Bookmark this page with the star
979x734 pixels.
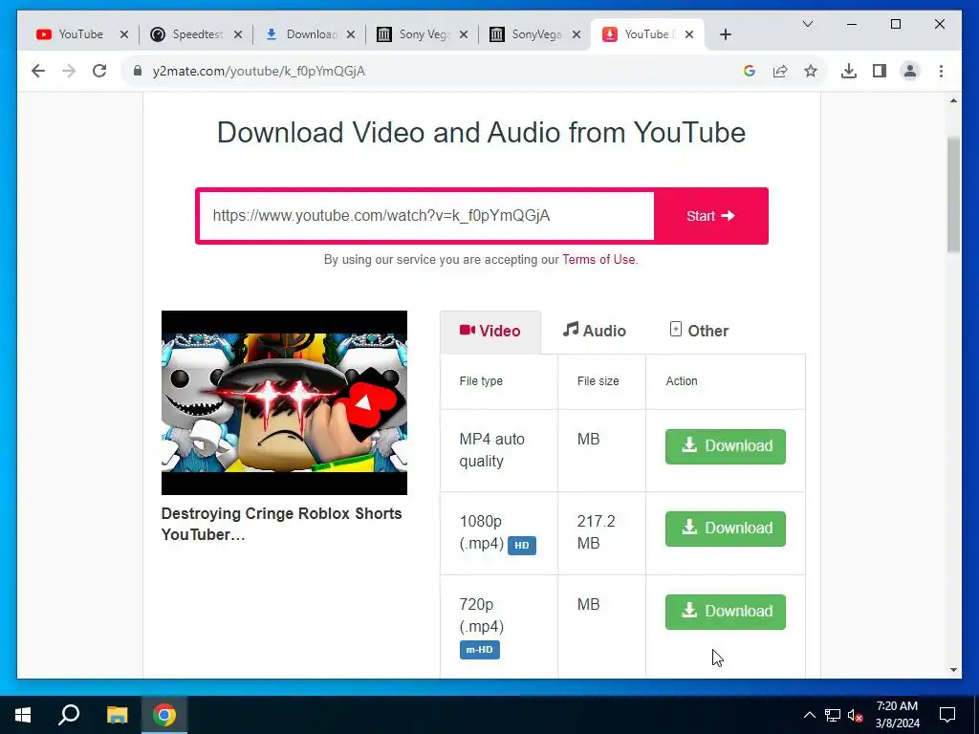coord(811,71)
